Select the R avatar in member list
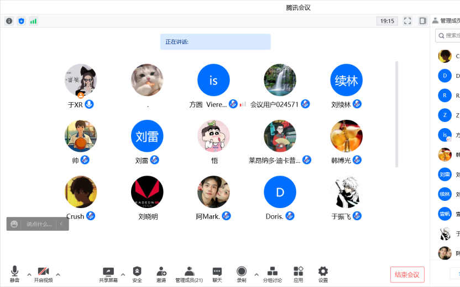The width and height of the screenshot is (460, 287). [x=445, y=95]
